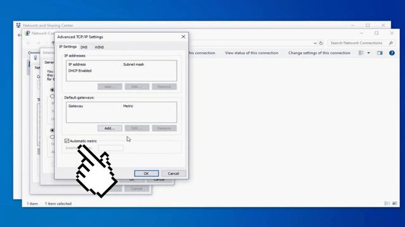Click the Interface metric input field
The width and height of the screenshot is (405, 227).
coord(111,148)
